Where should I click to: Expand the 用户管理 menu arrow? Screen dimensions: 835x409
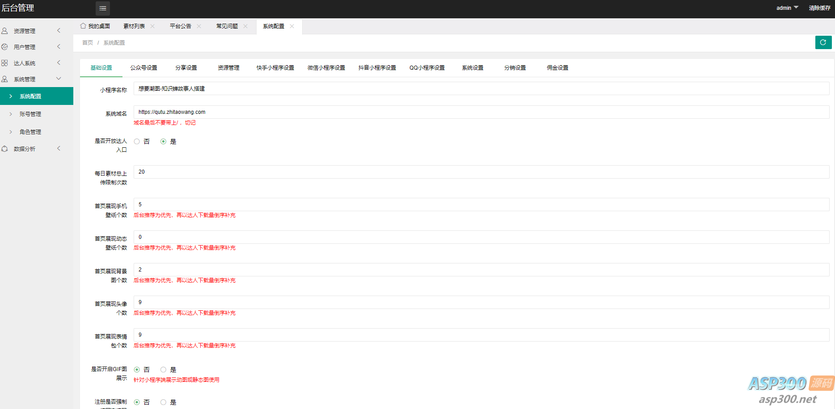coord(59,46)
